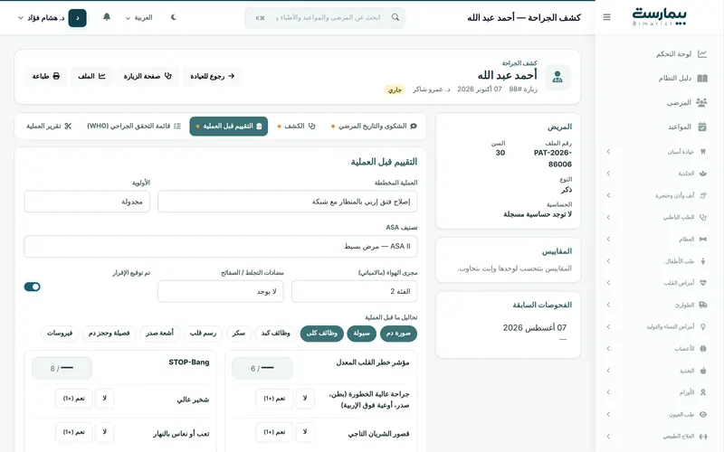This screenshot has width=724, height=452.
Task: Choose لا for جراحة عالية الخطورة
Action: [305, 399]
